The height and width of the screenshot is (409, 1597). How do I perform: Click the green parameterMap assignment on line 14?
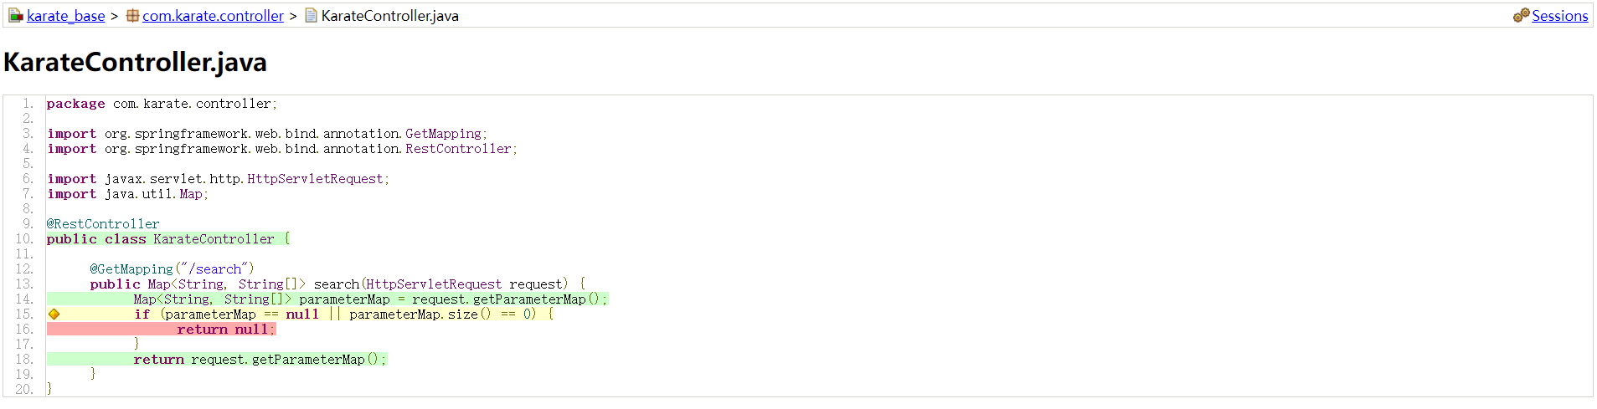[x=327, y=299]
